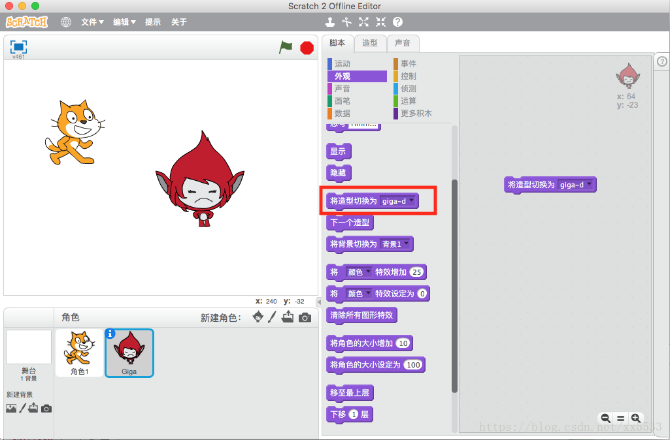
Task: Zoom out the scripts area
Action: (x=605, y=418)
